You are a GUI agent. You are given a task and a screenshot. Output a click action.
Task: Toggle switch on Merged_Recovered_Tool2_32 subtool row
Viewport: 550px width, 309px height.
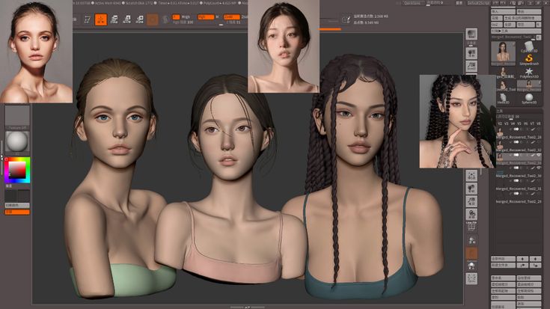pyautogui.click(x=516, y=142)
